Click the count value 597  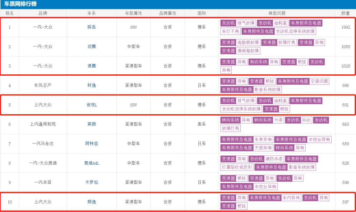click(345, 202)
